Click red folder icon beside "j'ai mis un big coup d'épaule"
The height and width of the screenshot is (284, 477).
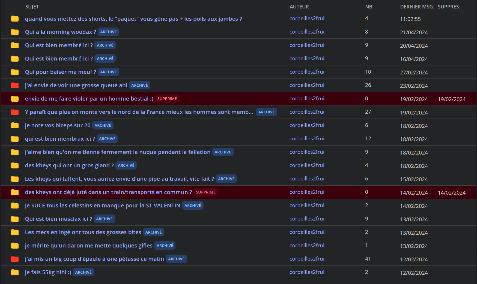[15, 259]
